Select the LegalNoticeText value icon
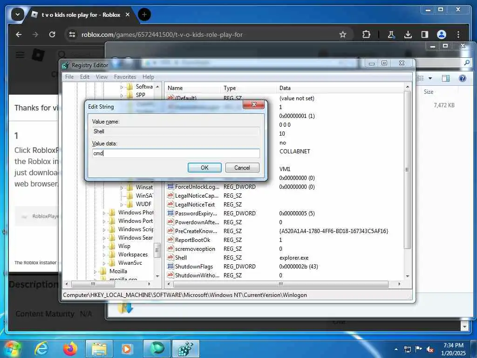The width and height of the screenshot is (477, 358). [x=170, y=204]
